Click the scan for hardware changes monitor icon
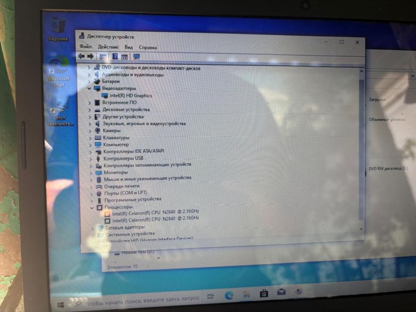 click(x=136, y=57)
